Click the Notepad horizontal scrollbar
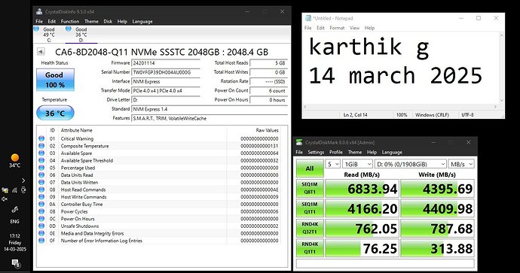The height and width of the screenshot is (273, 520). tap(400, 107)
